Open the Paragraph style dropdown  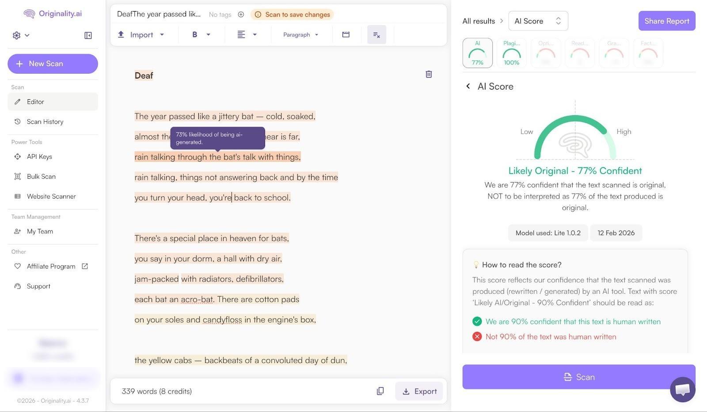tap(300, 35)
